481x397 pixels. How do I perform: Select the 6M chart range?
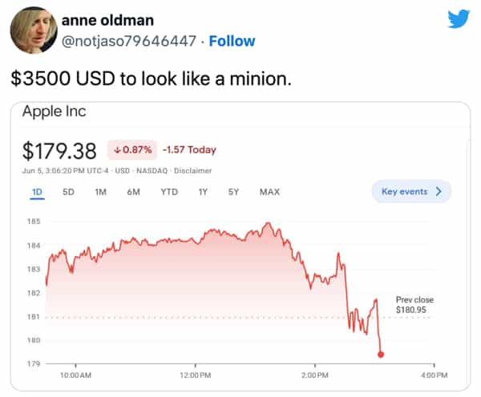click(x=134, y=192)
